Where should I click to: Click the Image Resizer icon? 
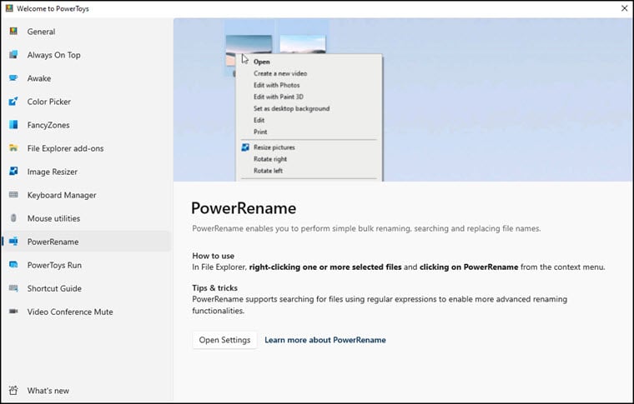click(13, 171)
